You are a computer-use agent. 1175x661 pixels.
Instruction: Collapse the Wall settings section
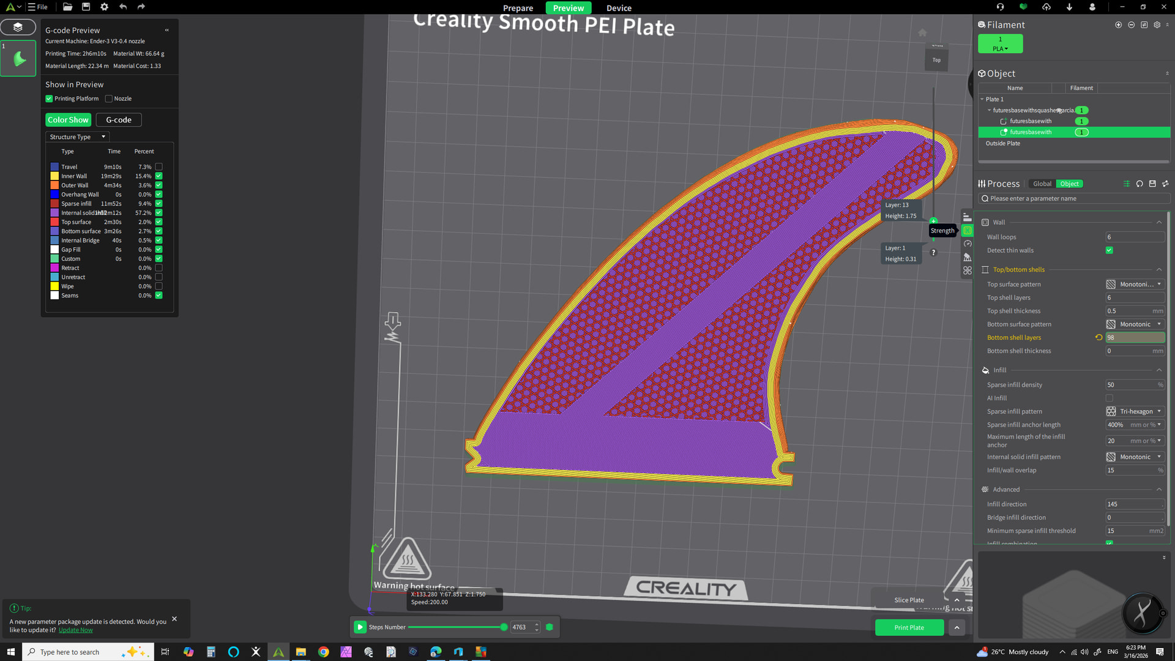coord(1158,222)
